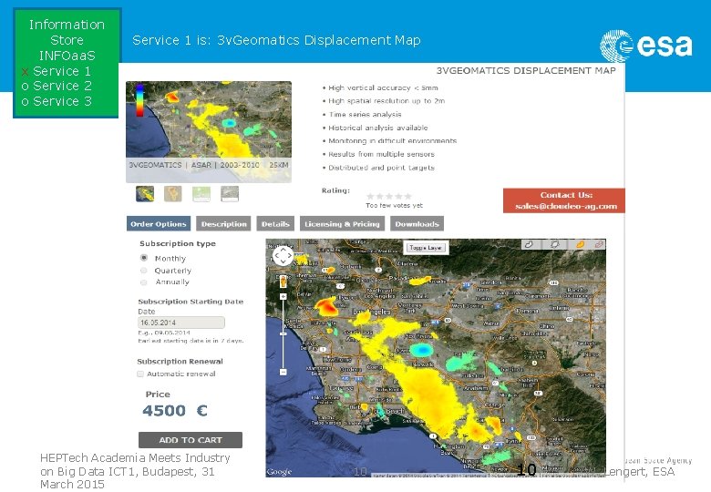The height and width of the screenshot is (492, 711).
Task: Open the Downloads tab
Action: click(x=417, y=224)
